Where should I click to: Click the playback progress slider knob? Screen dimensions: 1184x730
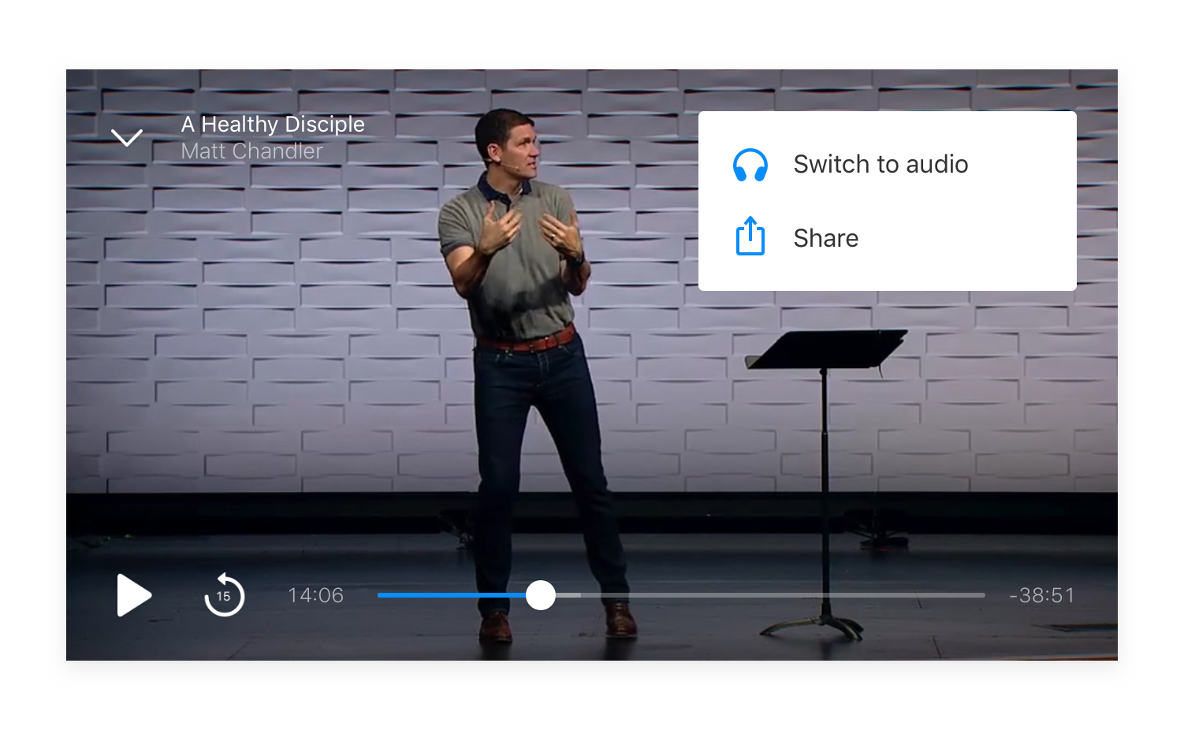(541, 595)
